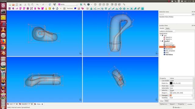The height and width of the screenshot is (109, 195).
Task: Click the pink up-arrow tool icon
Action: (x=35, y=8)
